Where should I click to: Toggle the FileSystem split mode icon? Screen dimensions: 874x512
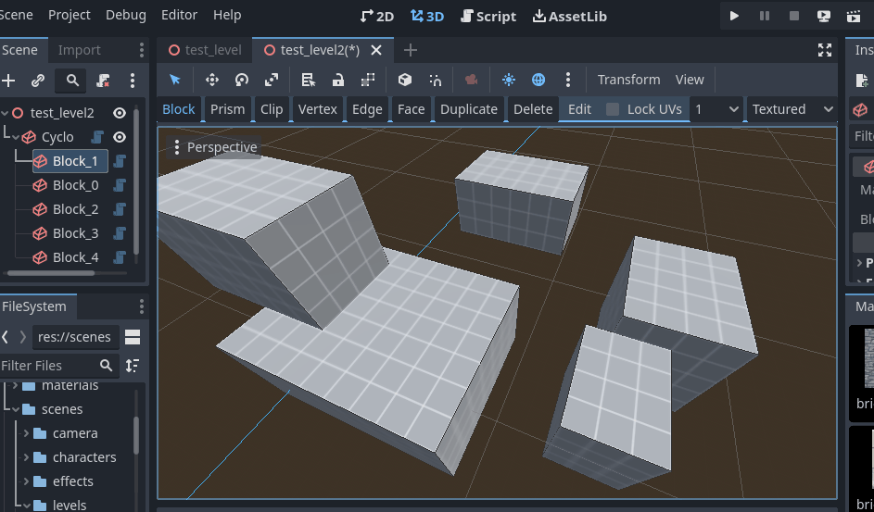[133, 337]
